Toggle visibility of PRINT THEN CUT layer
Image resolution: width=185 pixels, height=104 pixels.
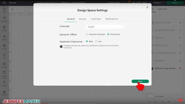[x=180, y=45]
